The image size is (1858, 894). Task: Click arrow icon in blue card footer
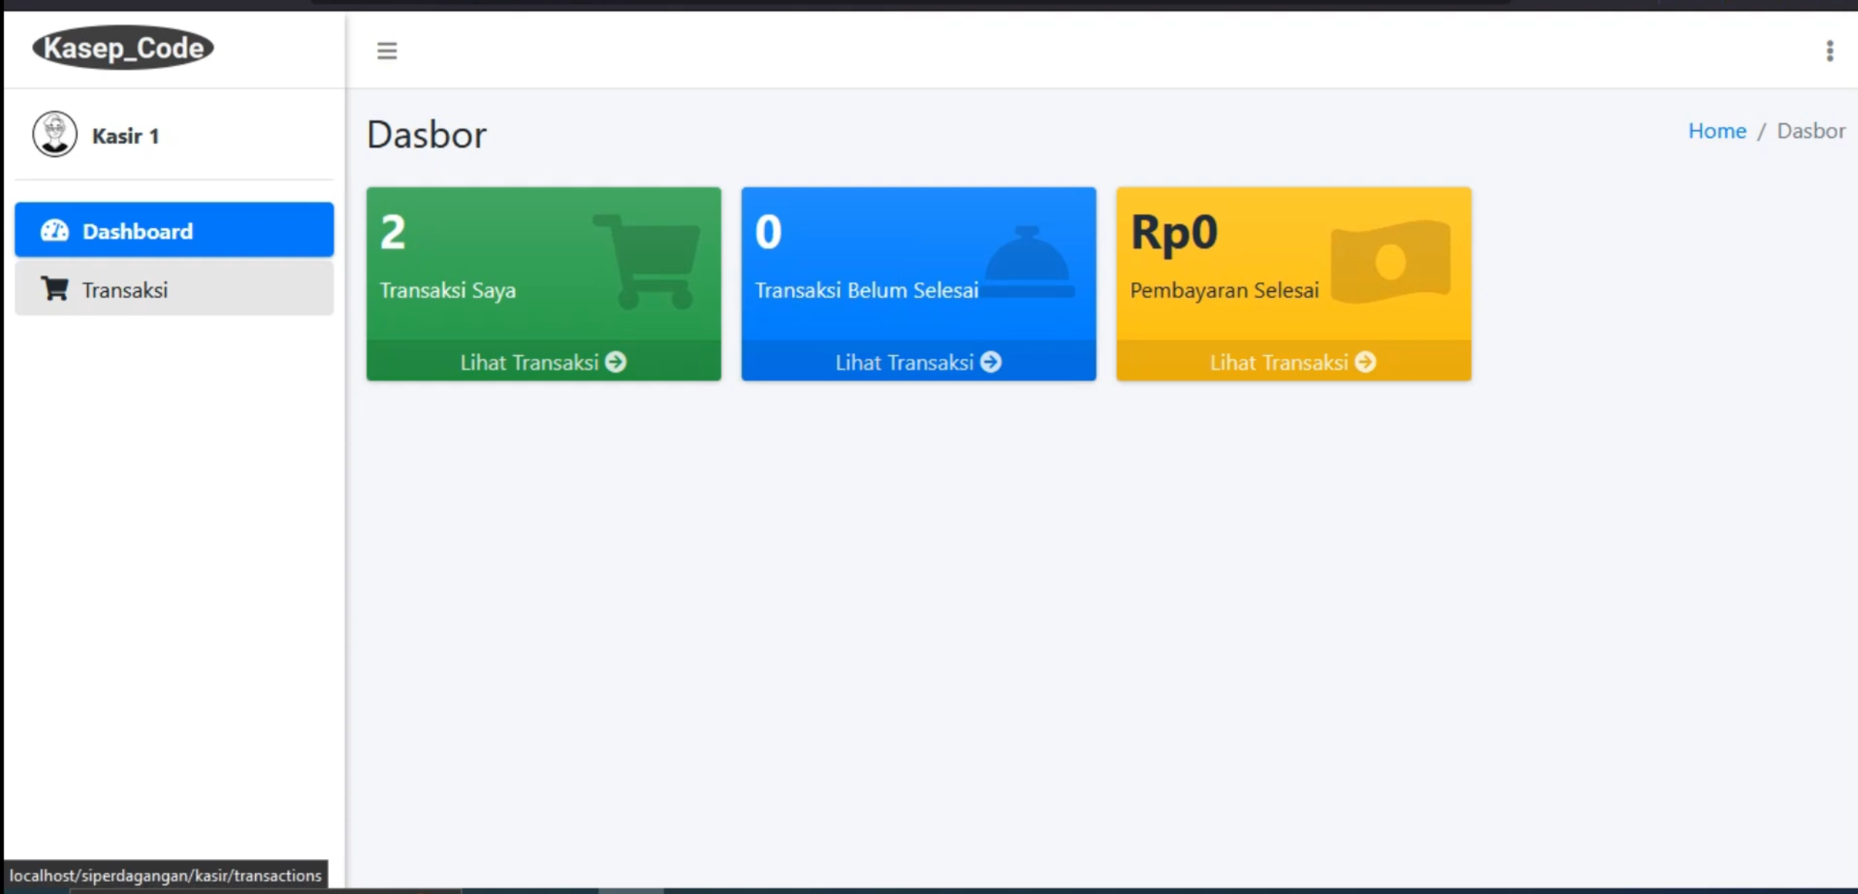[x=991, y=362]
